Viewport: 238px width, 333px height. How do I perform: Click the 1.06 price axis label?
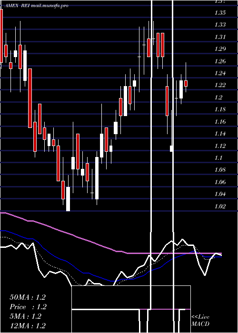tap(220, 182)
